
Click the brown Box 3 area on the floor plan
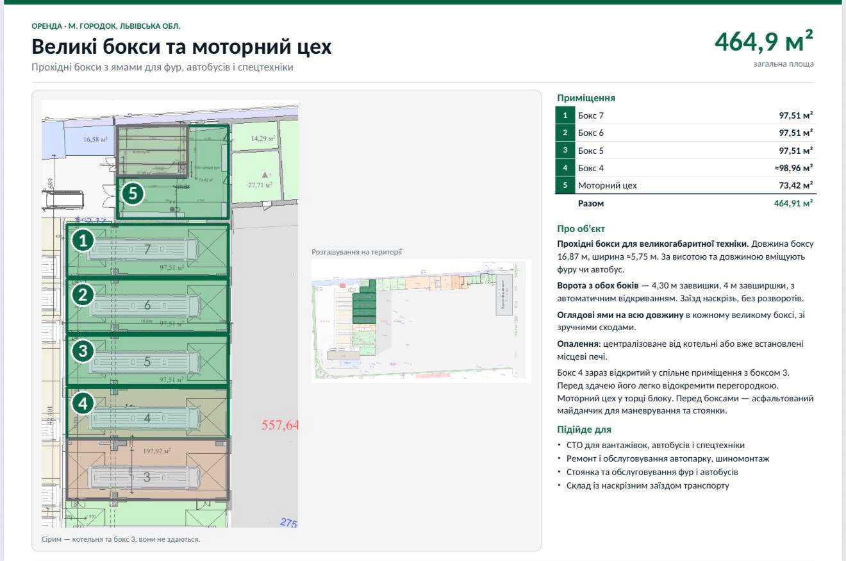[x=148, y=469]
